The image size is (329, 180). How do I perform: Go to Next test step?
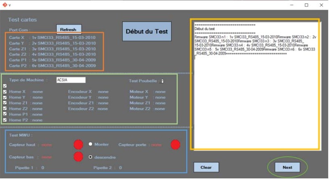pyautogui.click(x=287, y=167)
